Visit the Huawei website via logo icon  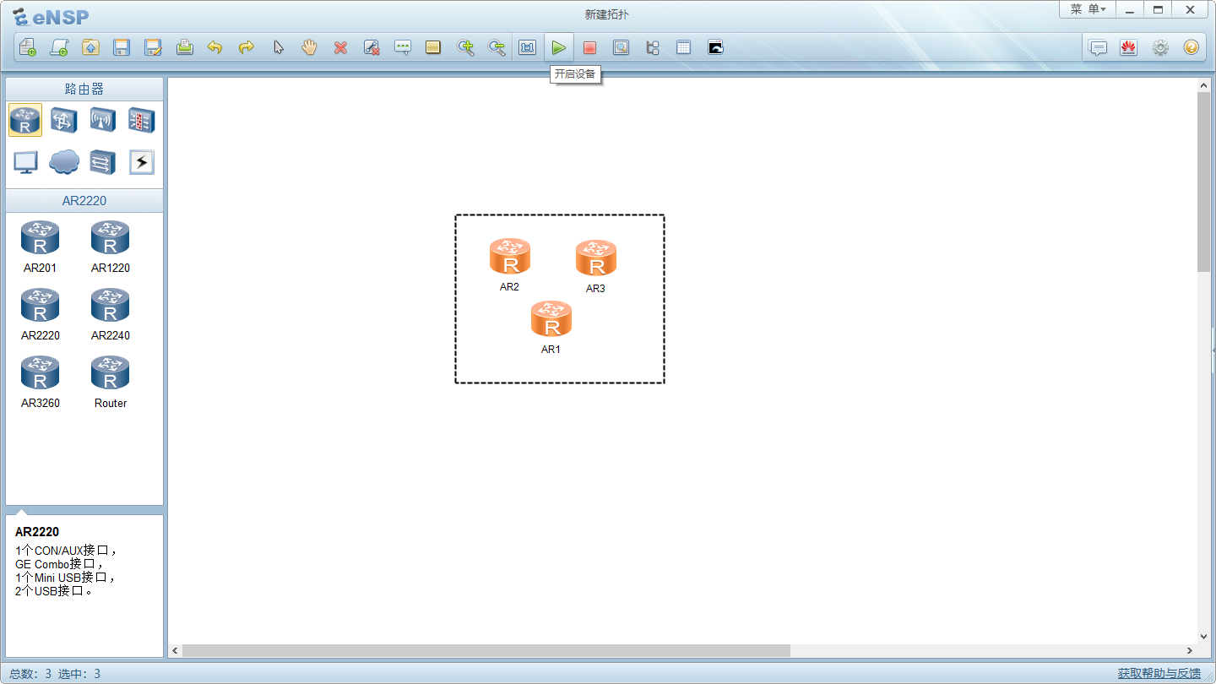click(x=1128, y=47)
